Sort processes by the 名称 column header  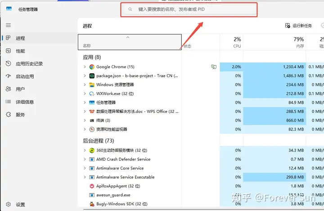(x=130, y=42)
